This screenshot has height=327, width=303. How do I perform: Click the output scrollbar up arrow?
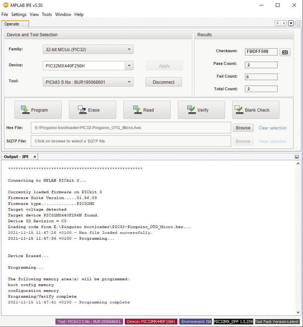tap(298, 164)
